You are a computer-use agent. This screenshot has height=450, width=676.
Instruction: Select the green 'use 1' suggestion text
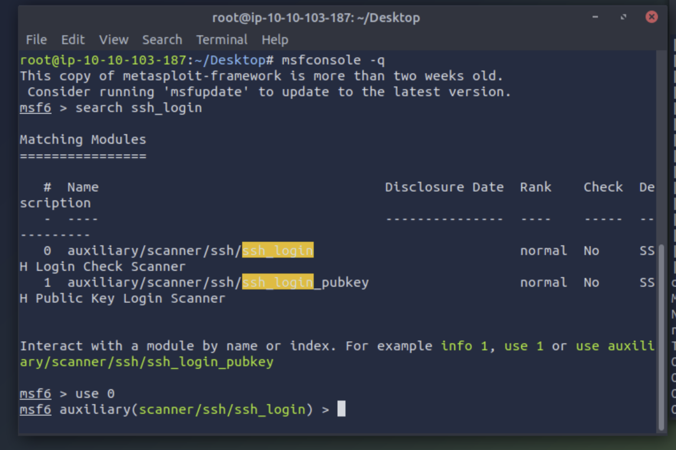[522, 346]
